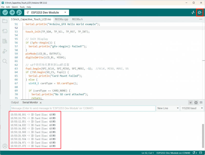Click the Arduino_GFX Hello World println line
205x155 pixels.
63,24
